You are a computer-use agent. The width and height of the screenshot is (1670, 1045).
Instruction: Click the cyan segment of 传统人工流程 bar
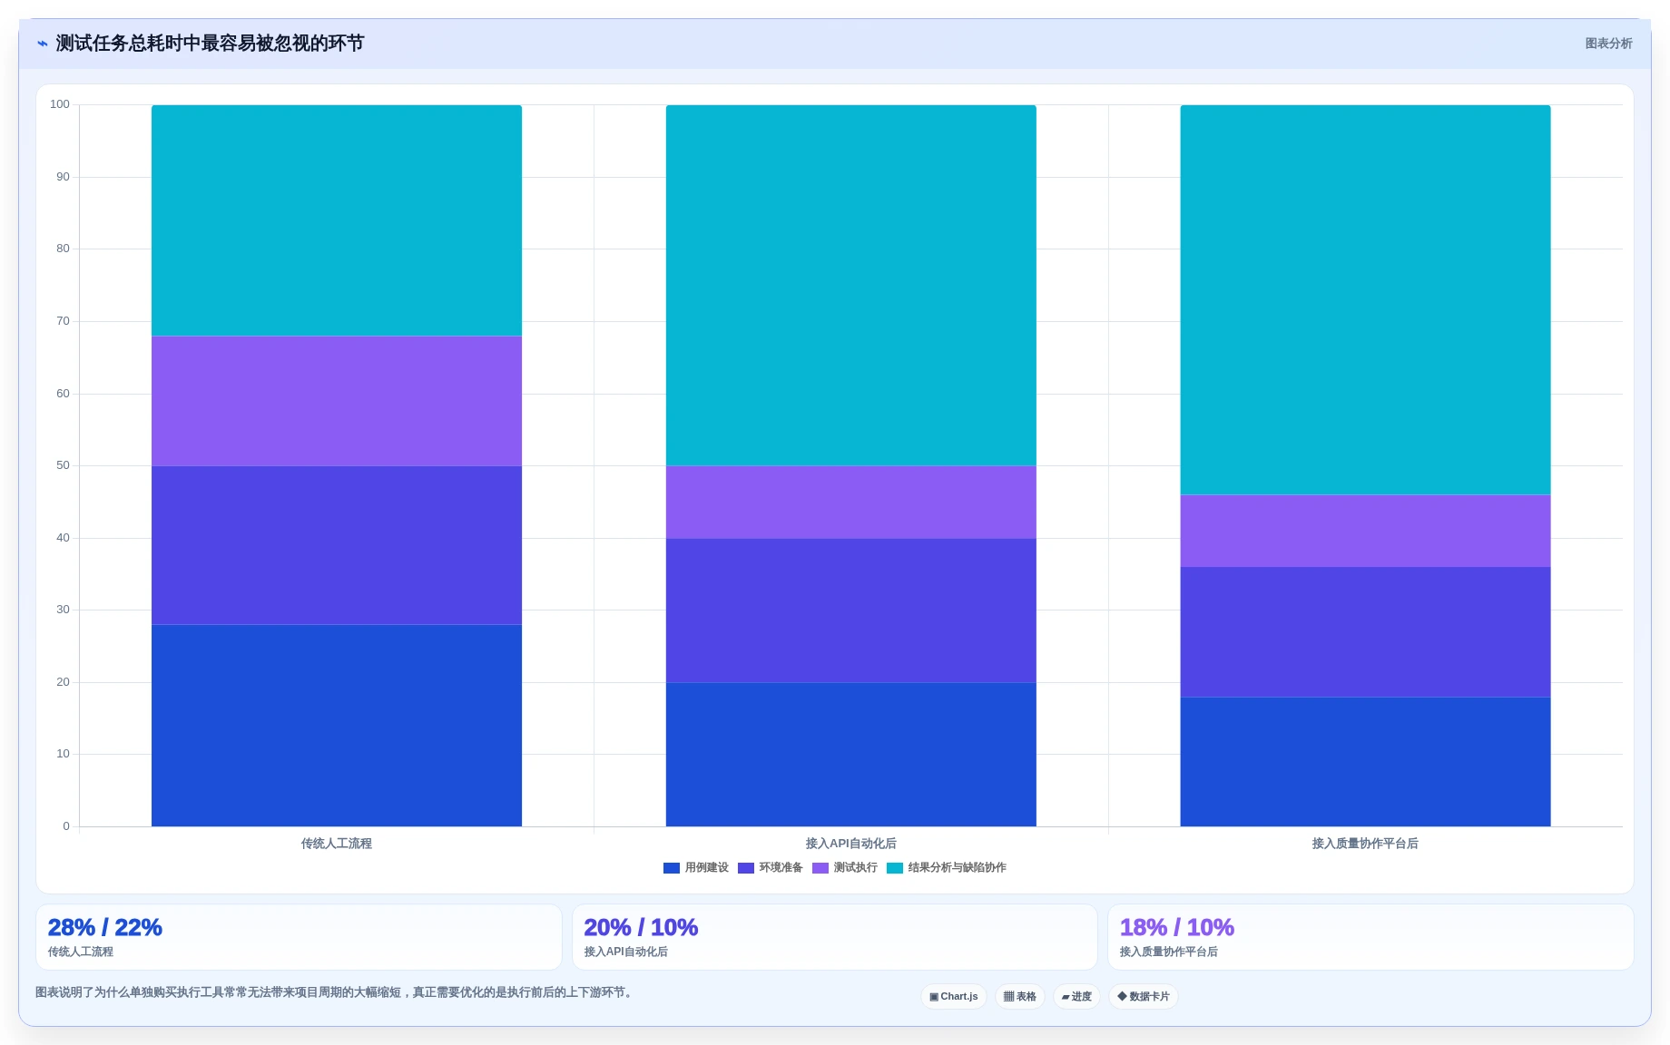[337, 220]
